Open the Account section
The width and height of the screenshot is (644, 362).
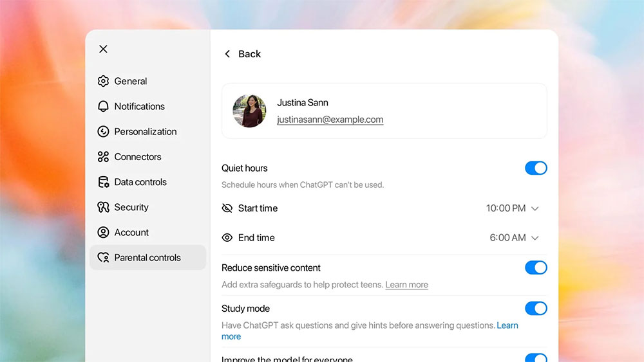[x=148, y=233]
